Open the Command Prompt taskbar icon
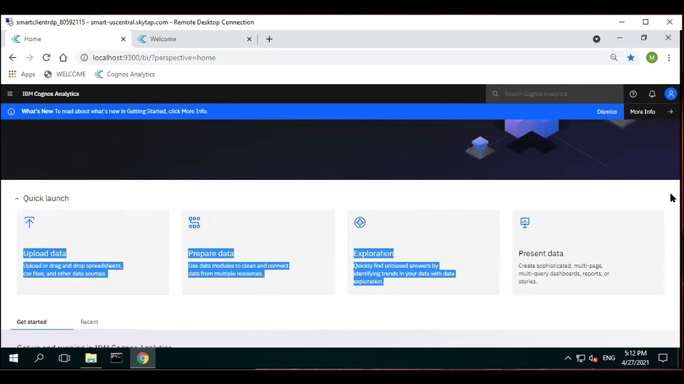The height and width of the screenshot is (384, 684). [116, 358]
